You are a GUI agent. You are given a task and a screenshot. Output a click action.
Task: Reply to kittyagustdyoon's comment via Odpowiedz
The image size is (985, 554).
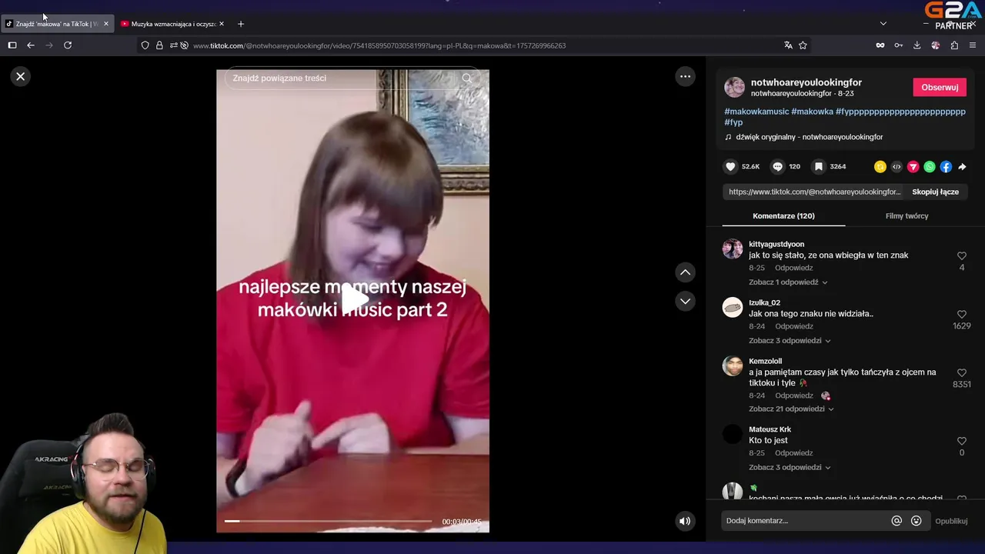(793, 268)
